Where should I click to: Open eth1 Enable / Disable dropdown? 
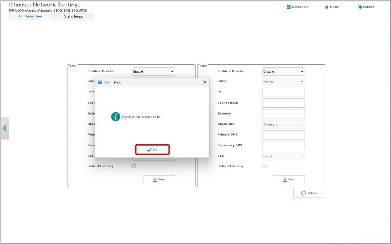(x=154, y=72)
